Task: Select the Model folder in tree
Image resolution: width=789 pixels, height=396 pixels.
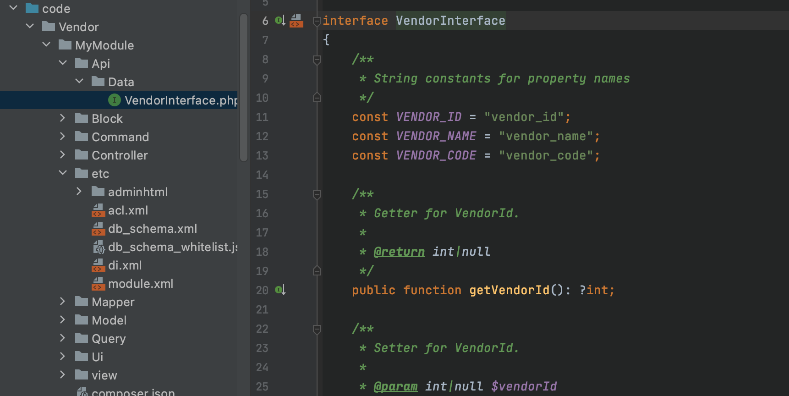Action: [x=109, y=320]
